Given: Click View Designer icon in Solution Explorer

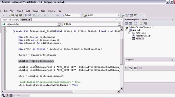Looking at the screenshot, I should [x=130, y=24].
